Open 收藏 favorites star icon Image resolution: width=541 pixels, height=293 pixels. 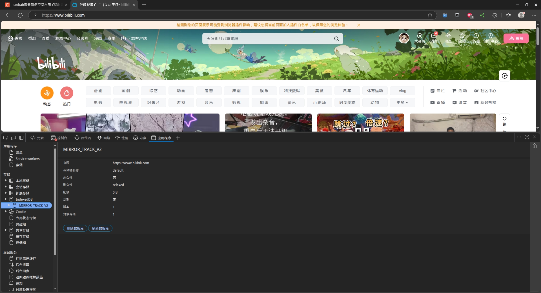tap(462, 38)
